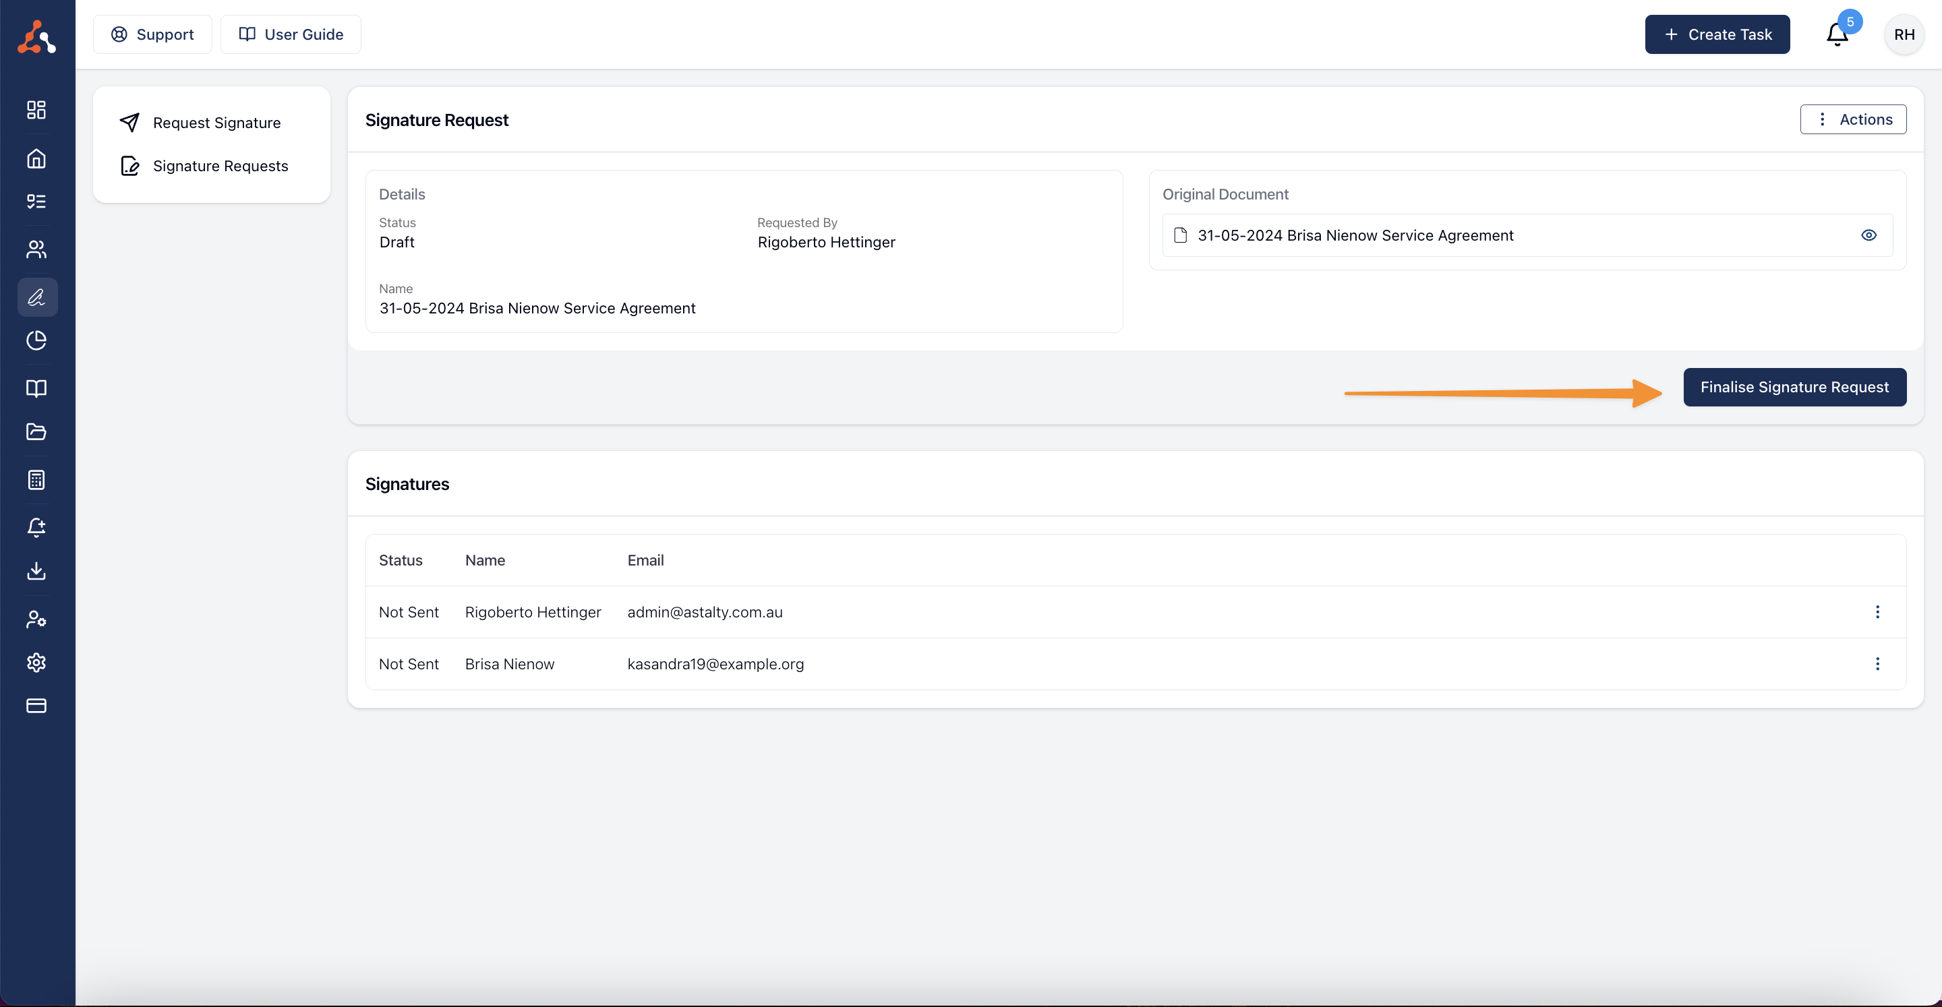The image size is (1942, 1007).
Task: Open the credit card billing icon in the sidebar
Action: tap(36, 706)
